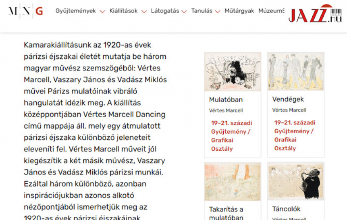347x220 pixels.
Task: Open the JAZZ.hu logo
Action: coord(315,14)
